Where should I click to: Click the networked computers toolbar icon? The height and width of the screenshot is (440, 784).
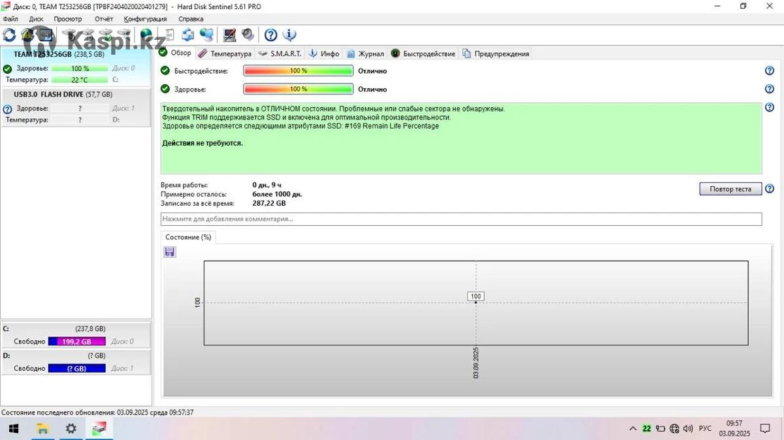coord(206,35)
